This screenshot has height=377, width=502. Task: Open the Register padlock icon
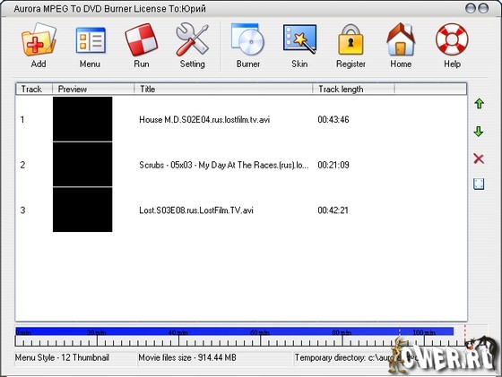click(x=351, y=39)
